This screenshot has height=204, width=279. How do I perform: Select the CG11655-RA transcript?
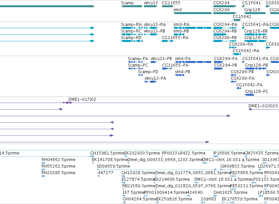click(168, 41)
